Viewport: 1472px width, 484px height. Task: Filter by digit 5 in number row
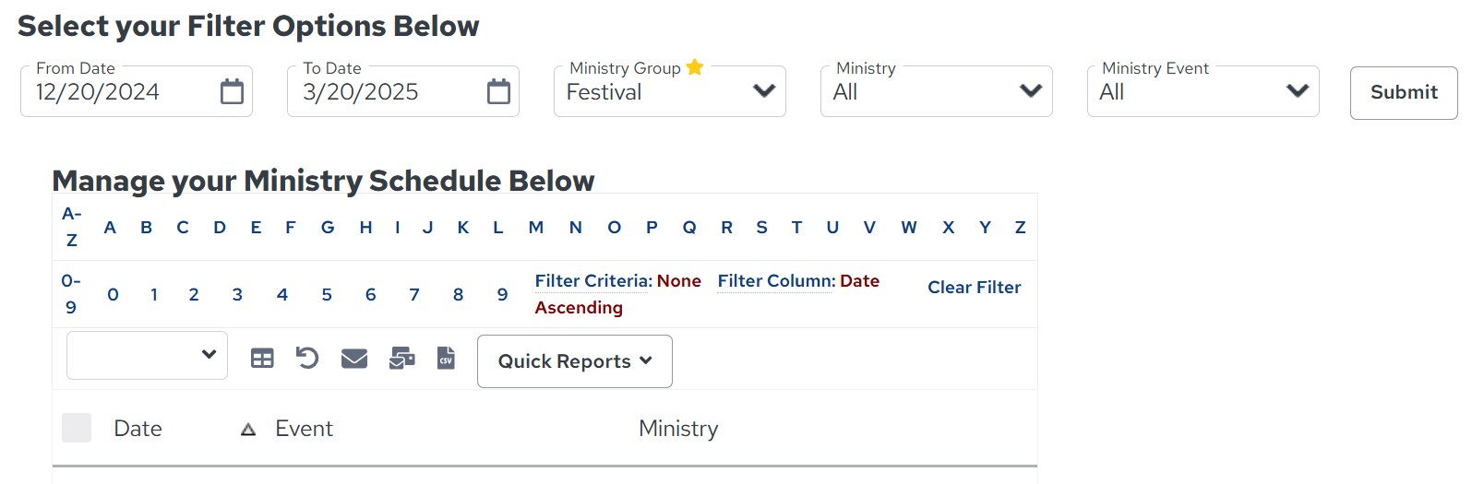pyautogui.click(x=327, y=294)
